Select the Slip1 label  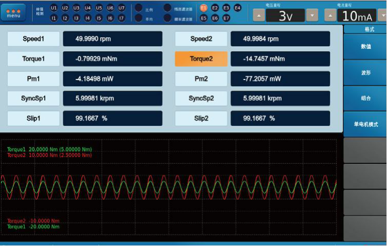(x=33, y=119)
